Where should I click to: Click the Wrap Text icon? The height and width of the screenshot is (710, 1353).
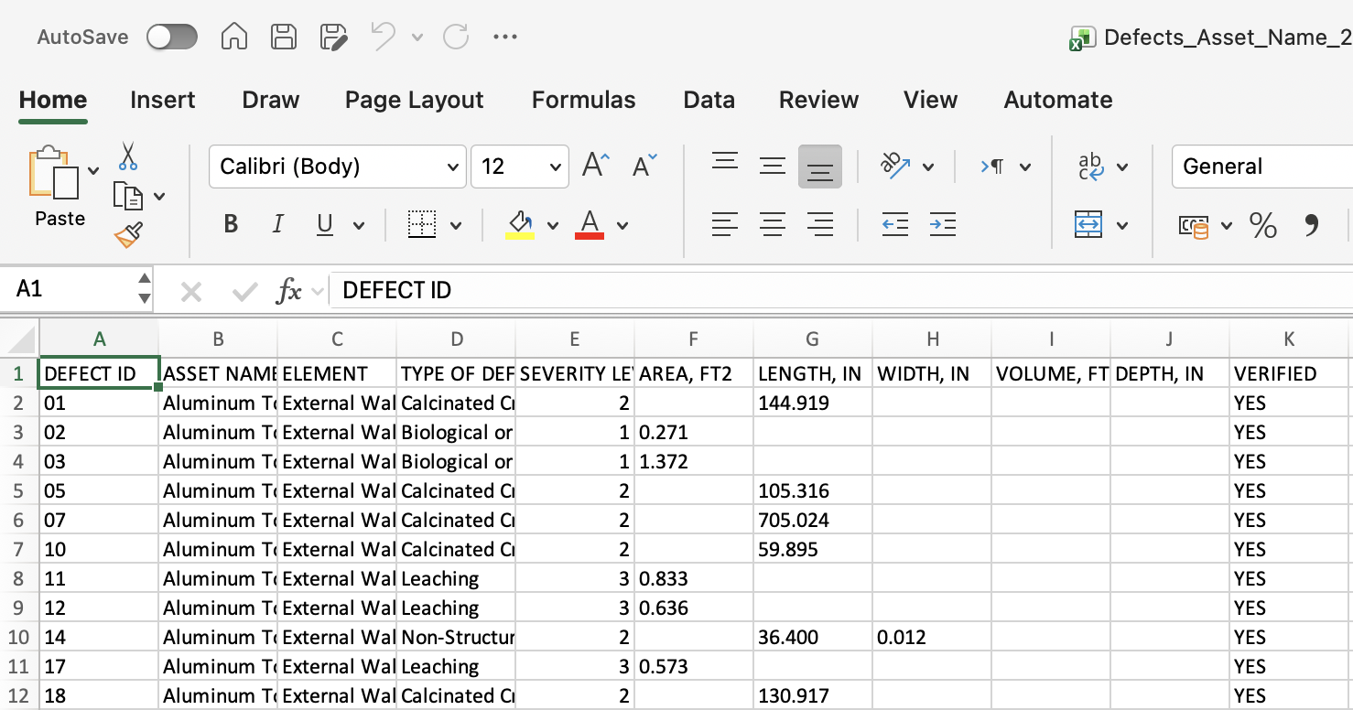click(x=1091, y=167)
